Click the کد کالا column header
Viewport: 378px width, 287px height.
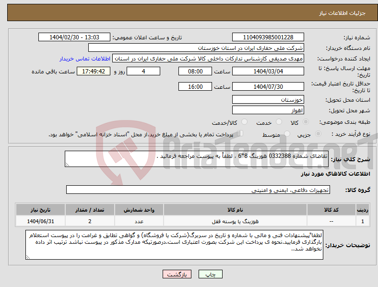coord(331,210)
